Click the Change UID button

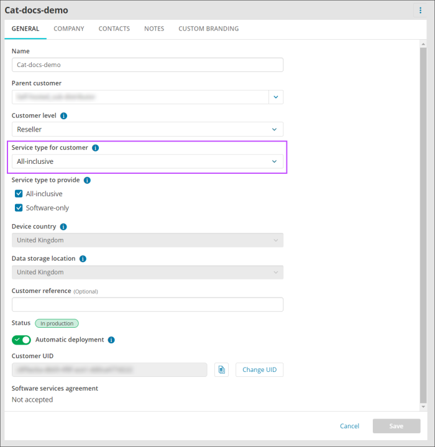point(260,370)
